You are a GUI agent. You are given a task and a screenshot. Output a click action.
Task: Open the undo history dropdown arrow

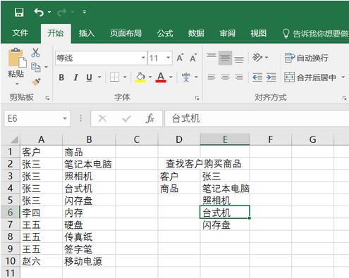click(49, 12)
